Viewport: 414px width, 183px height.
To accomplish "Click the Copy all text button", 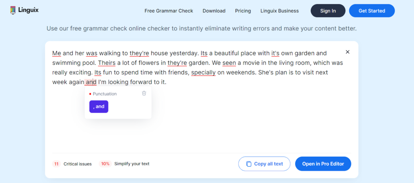I will 264,164.
